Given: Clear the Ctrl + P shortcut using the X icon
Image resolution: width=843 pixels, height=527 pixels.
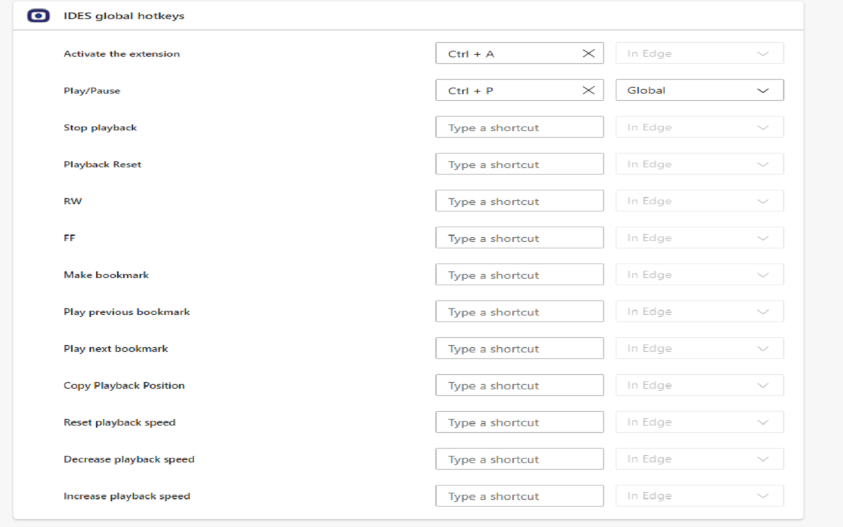Looking at the screenshot, I should point(588,90).
